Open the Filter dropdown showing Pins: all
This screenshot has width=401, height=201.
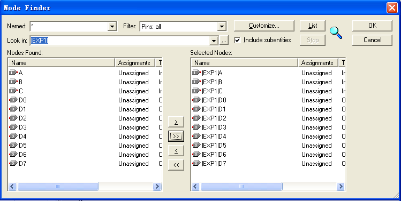[x=222, y=27]
